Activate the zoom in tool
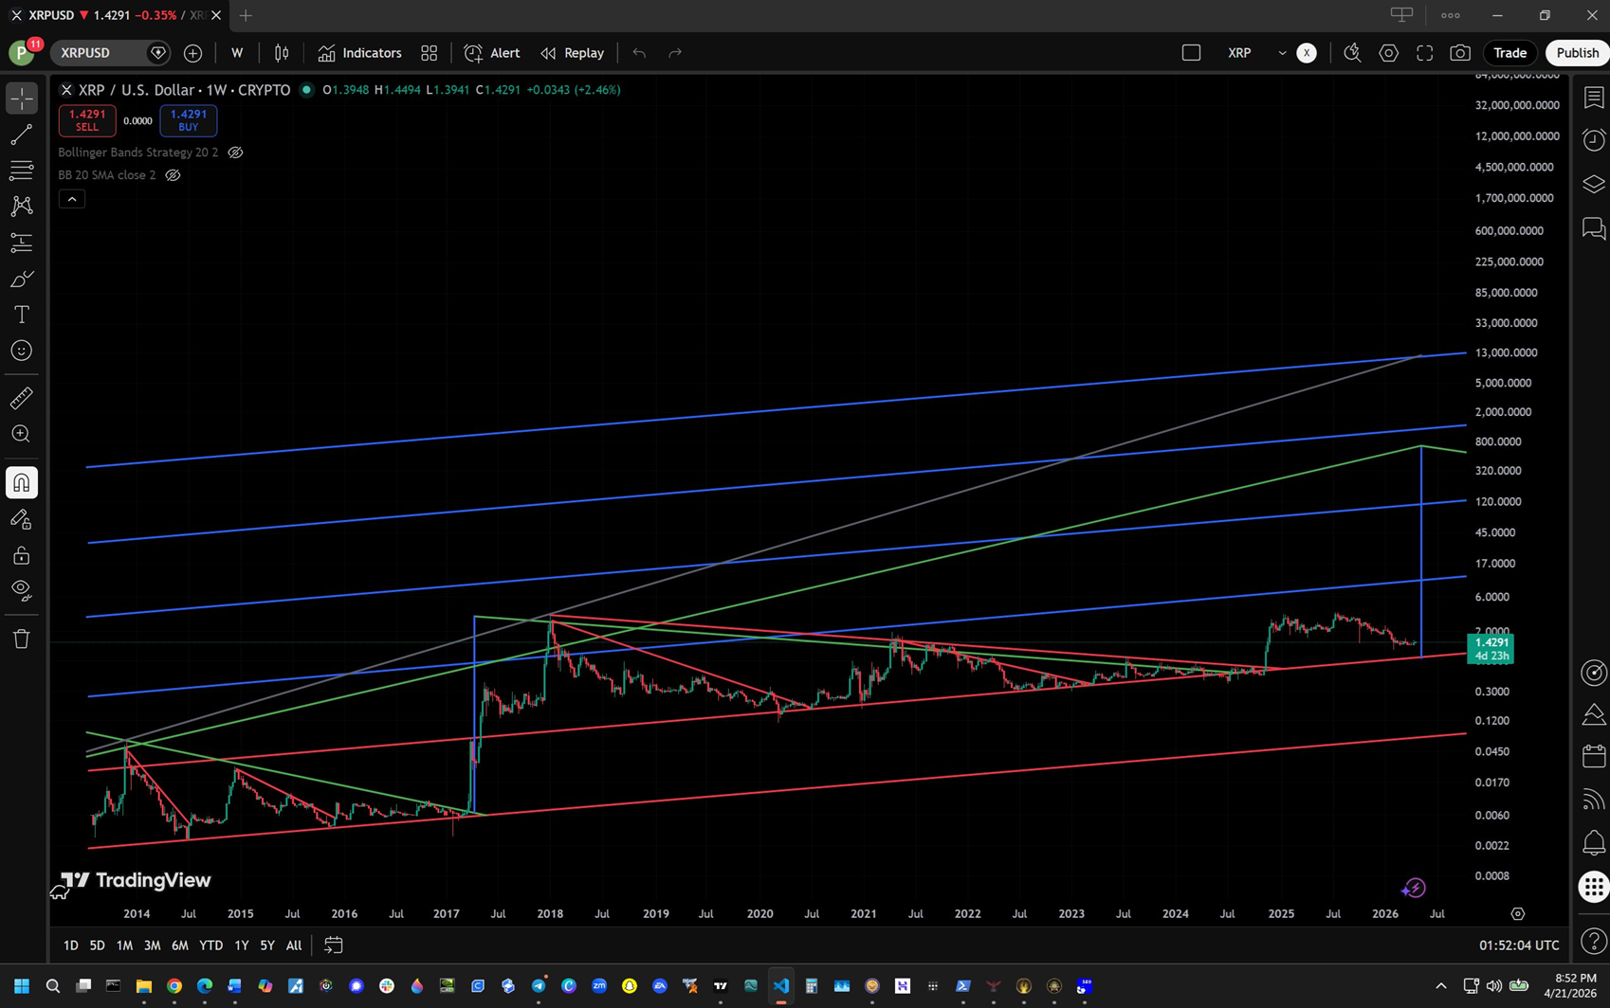This screenshot has height=1008, width=1610. pyautogui.click(x=22, y=434)
